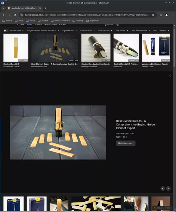This screenshot has height=212, width=176.
Task: Show the previous image in viewer
Action: pyautogui.click(x=163, y=188)
